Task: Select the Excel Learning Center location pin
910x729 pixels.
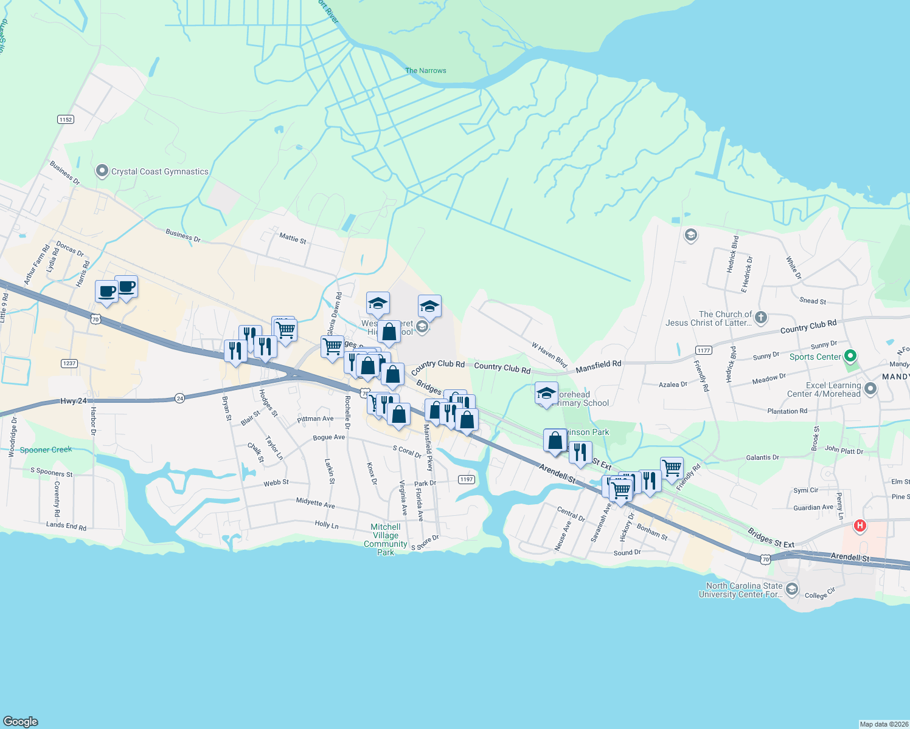Action: tap(870, 389)
